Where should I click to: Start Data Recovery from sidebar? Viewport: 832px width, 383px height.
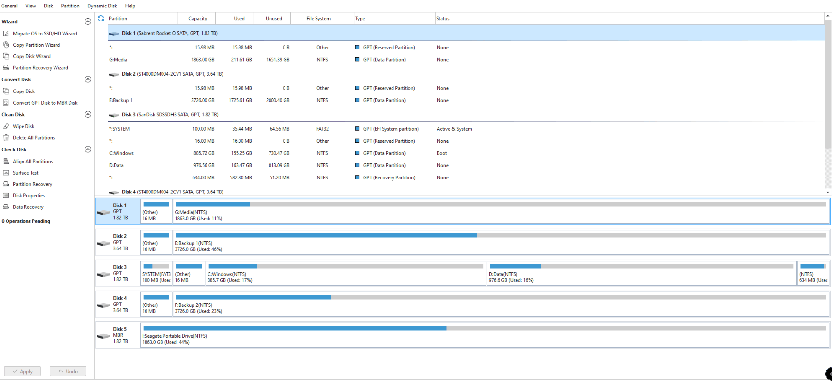point(28,207)
